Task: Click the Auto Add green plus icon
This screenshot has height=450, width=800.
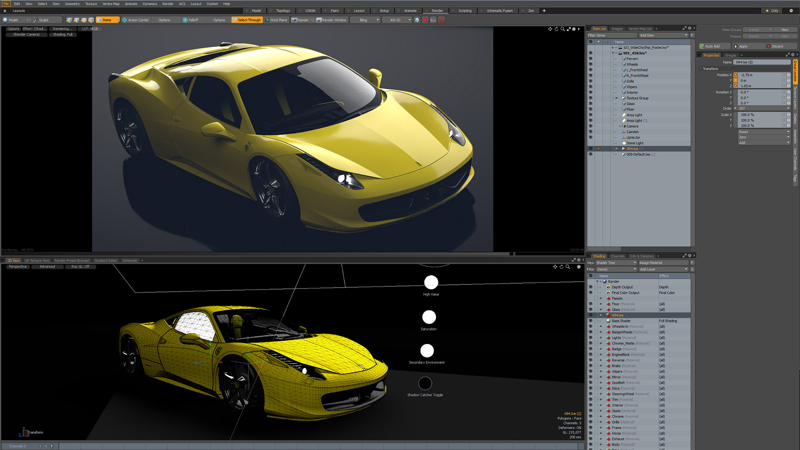Action: (702, 46)
